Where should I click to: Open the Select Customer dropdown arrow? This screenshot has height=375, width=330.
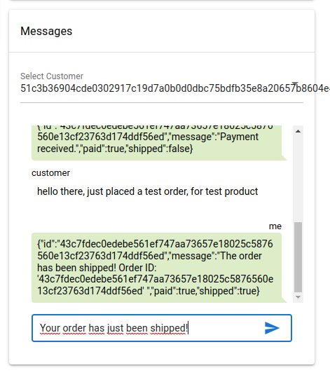tap(295, 83)
